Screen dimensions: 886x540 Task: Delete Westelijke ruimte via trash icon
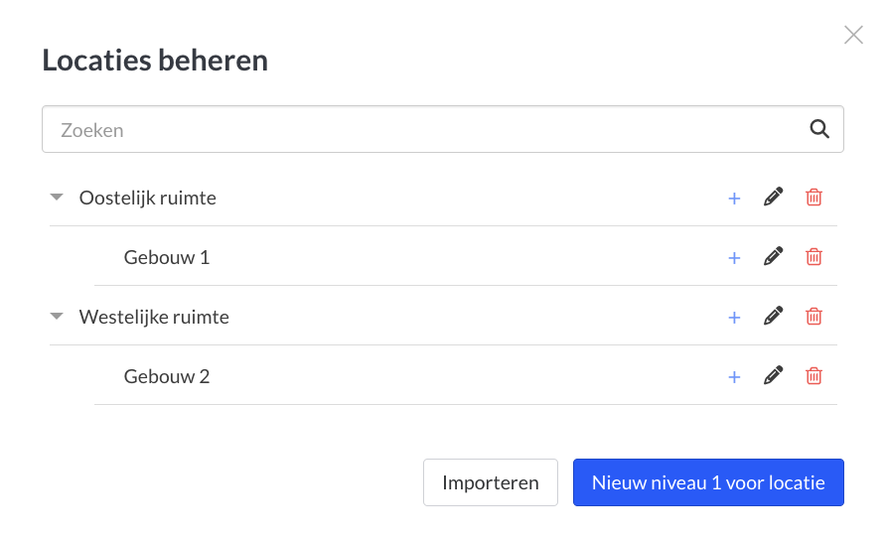pos(813,316)
